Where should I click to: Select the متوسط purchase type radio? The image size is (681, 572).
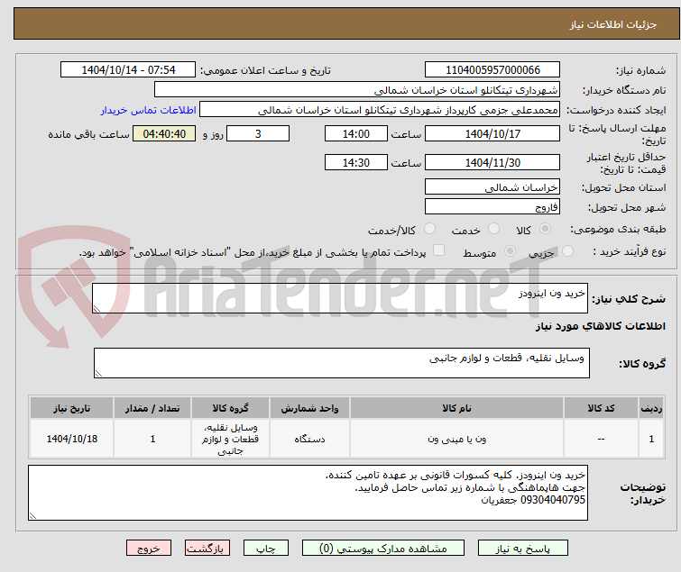tap(510, 250)
